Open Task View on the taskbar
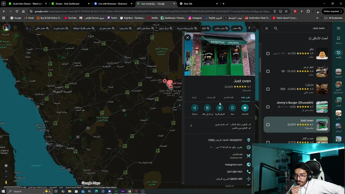 (x=56, y=191)
